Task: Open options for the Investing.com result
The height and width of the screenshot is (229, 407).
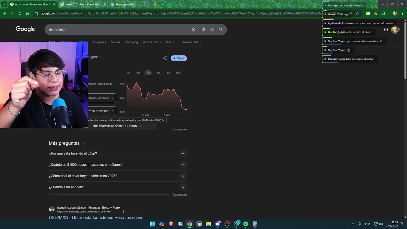Action: [123, 212]
